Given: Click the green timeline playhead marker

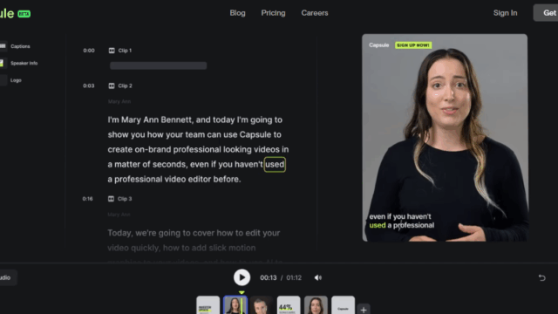Looking at the screenshot, I should [242, 293].
